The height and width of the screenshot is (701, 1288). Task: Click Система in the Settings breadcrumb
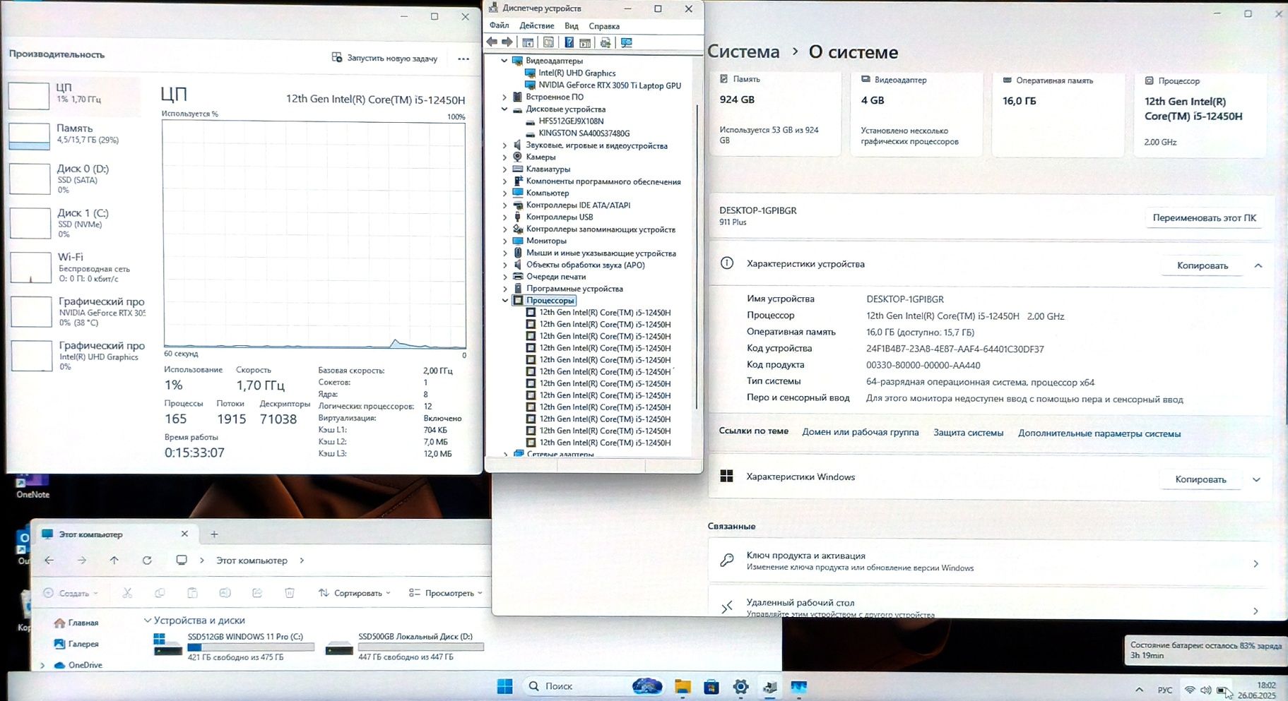point(743,52)
